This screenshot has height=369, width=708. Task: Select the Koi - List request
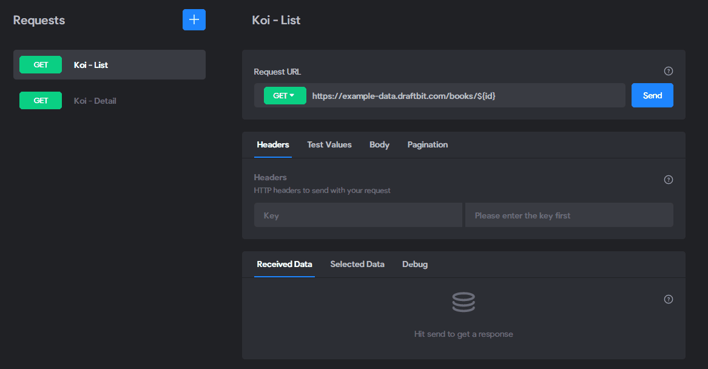click(109, 64)
